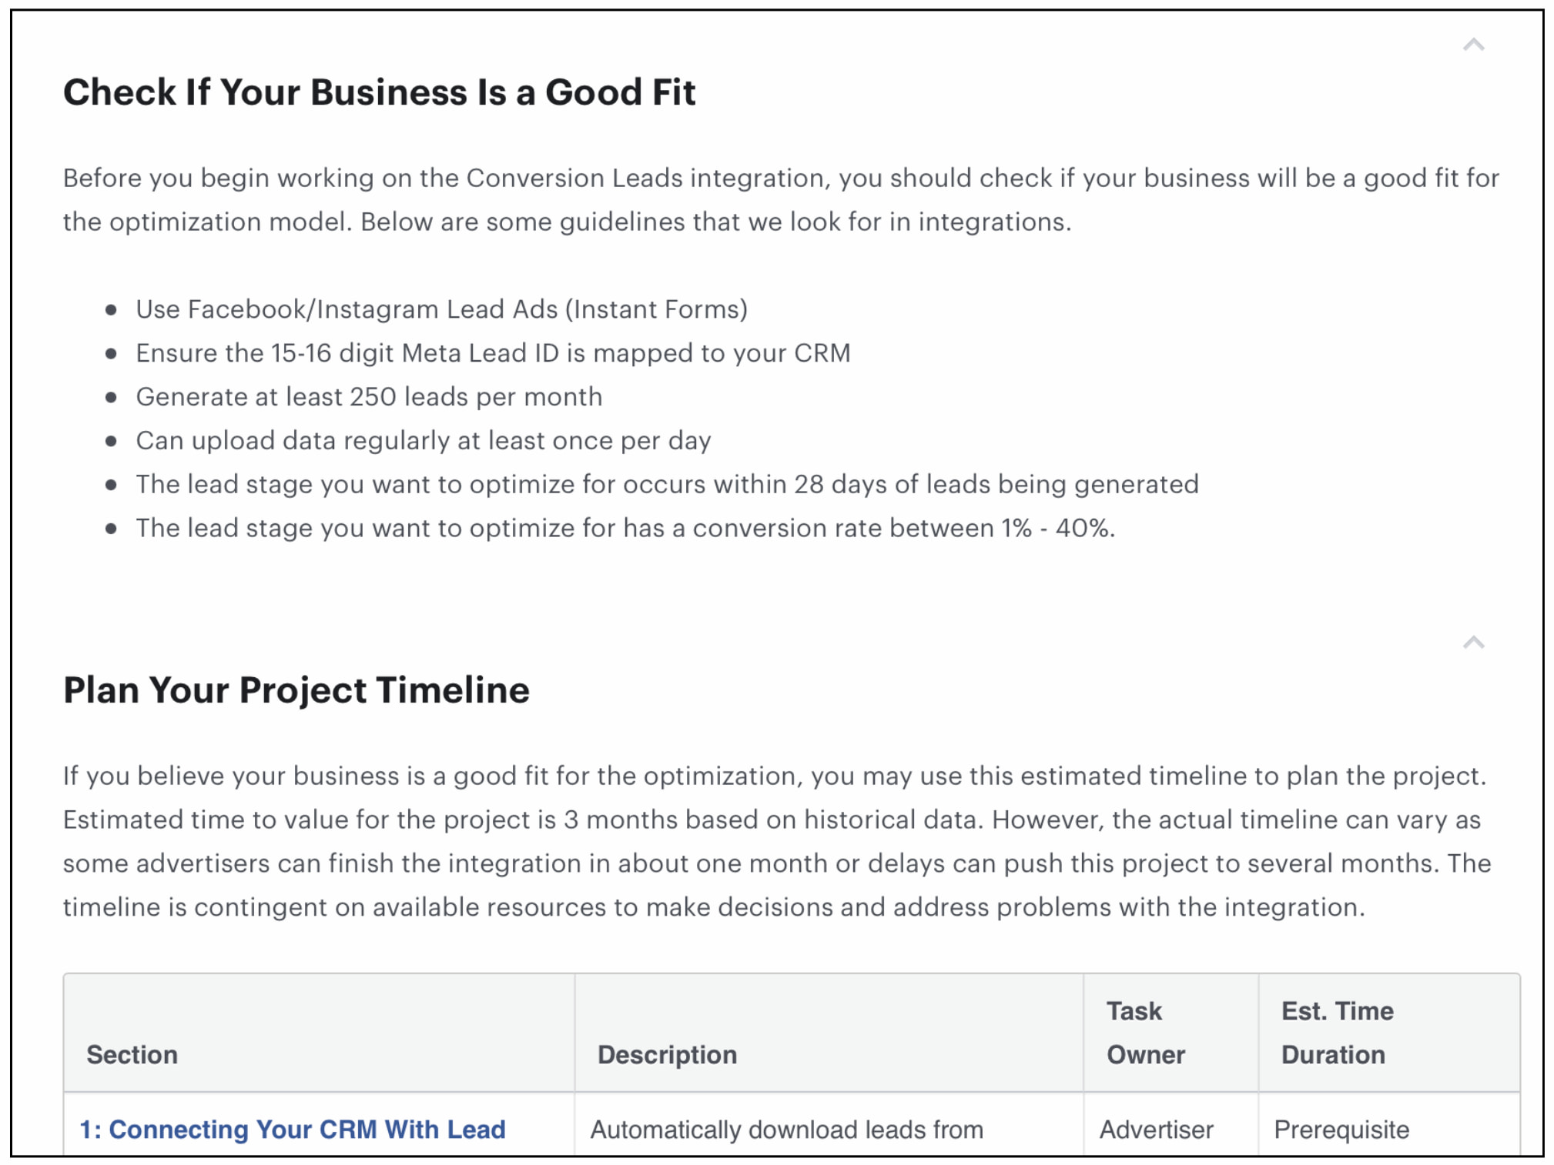Click the paragraph starting "Before you begin working"
The width and height of the screenshot is (1554, 1165).
(x=781, y=200)
